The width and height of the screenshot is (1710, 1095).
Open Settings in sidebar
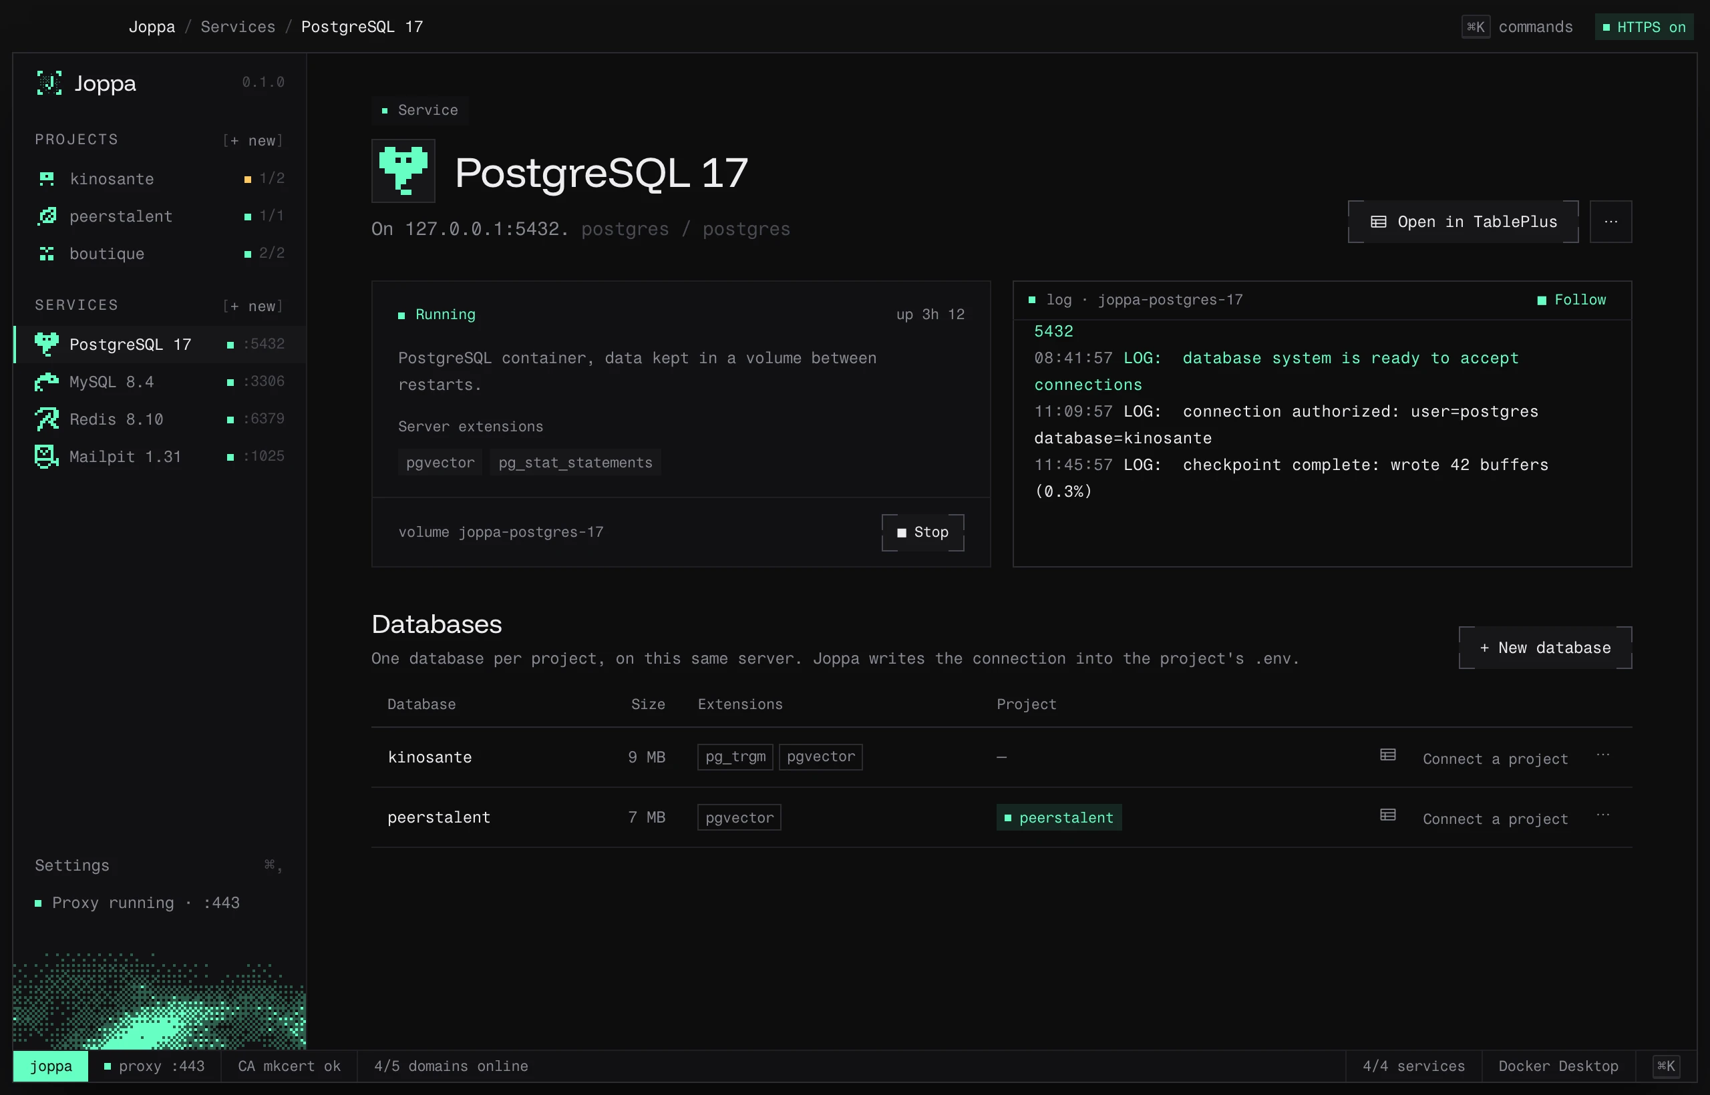pyautogui.click(x=160, y=865)
